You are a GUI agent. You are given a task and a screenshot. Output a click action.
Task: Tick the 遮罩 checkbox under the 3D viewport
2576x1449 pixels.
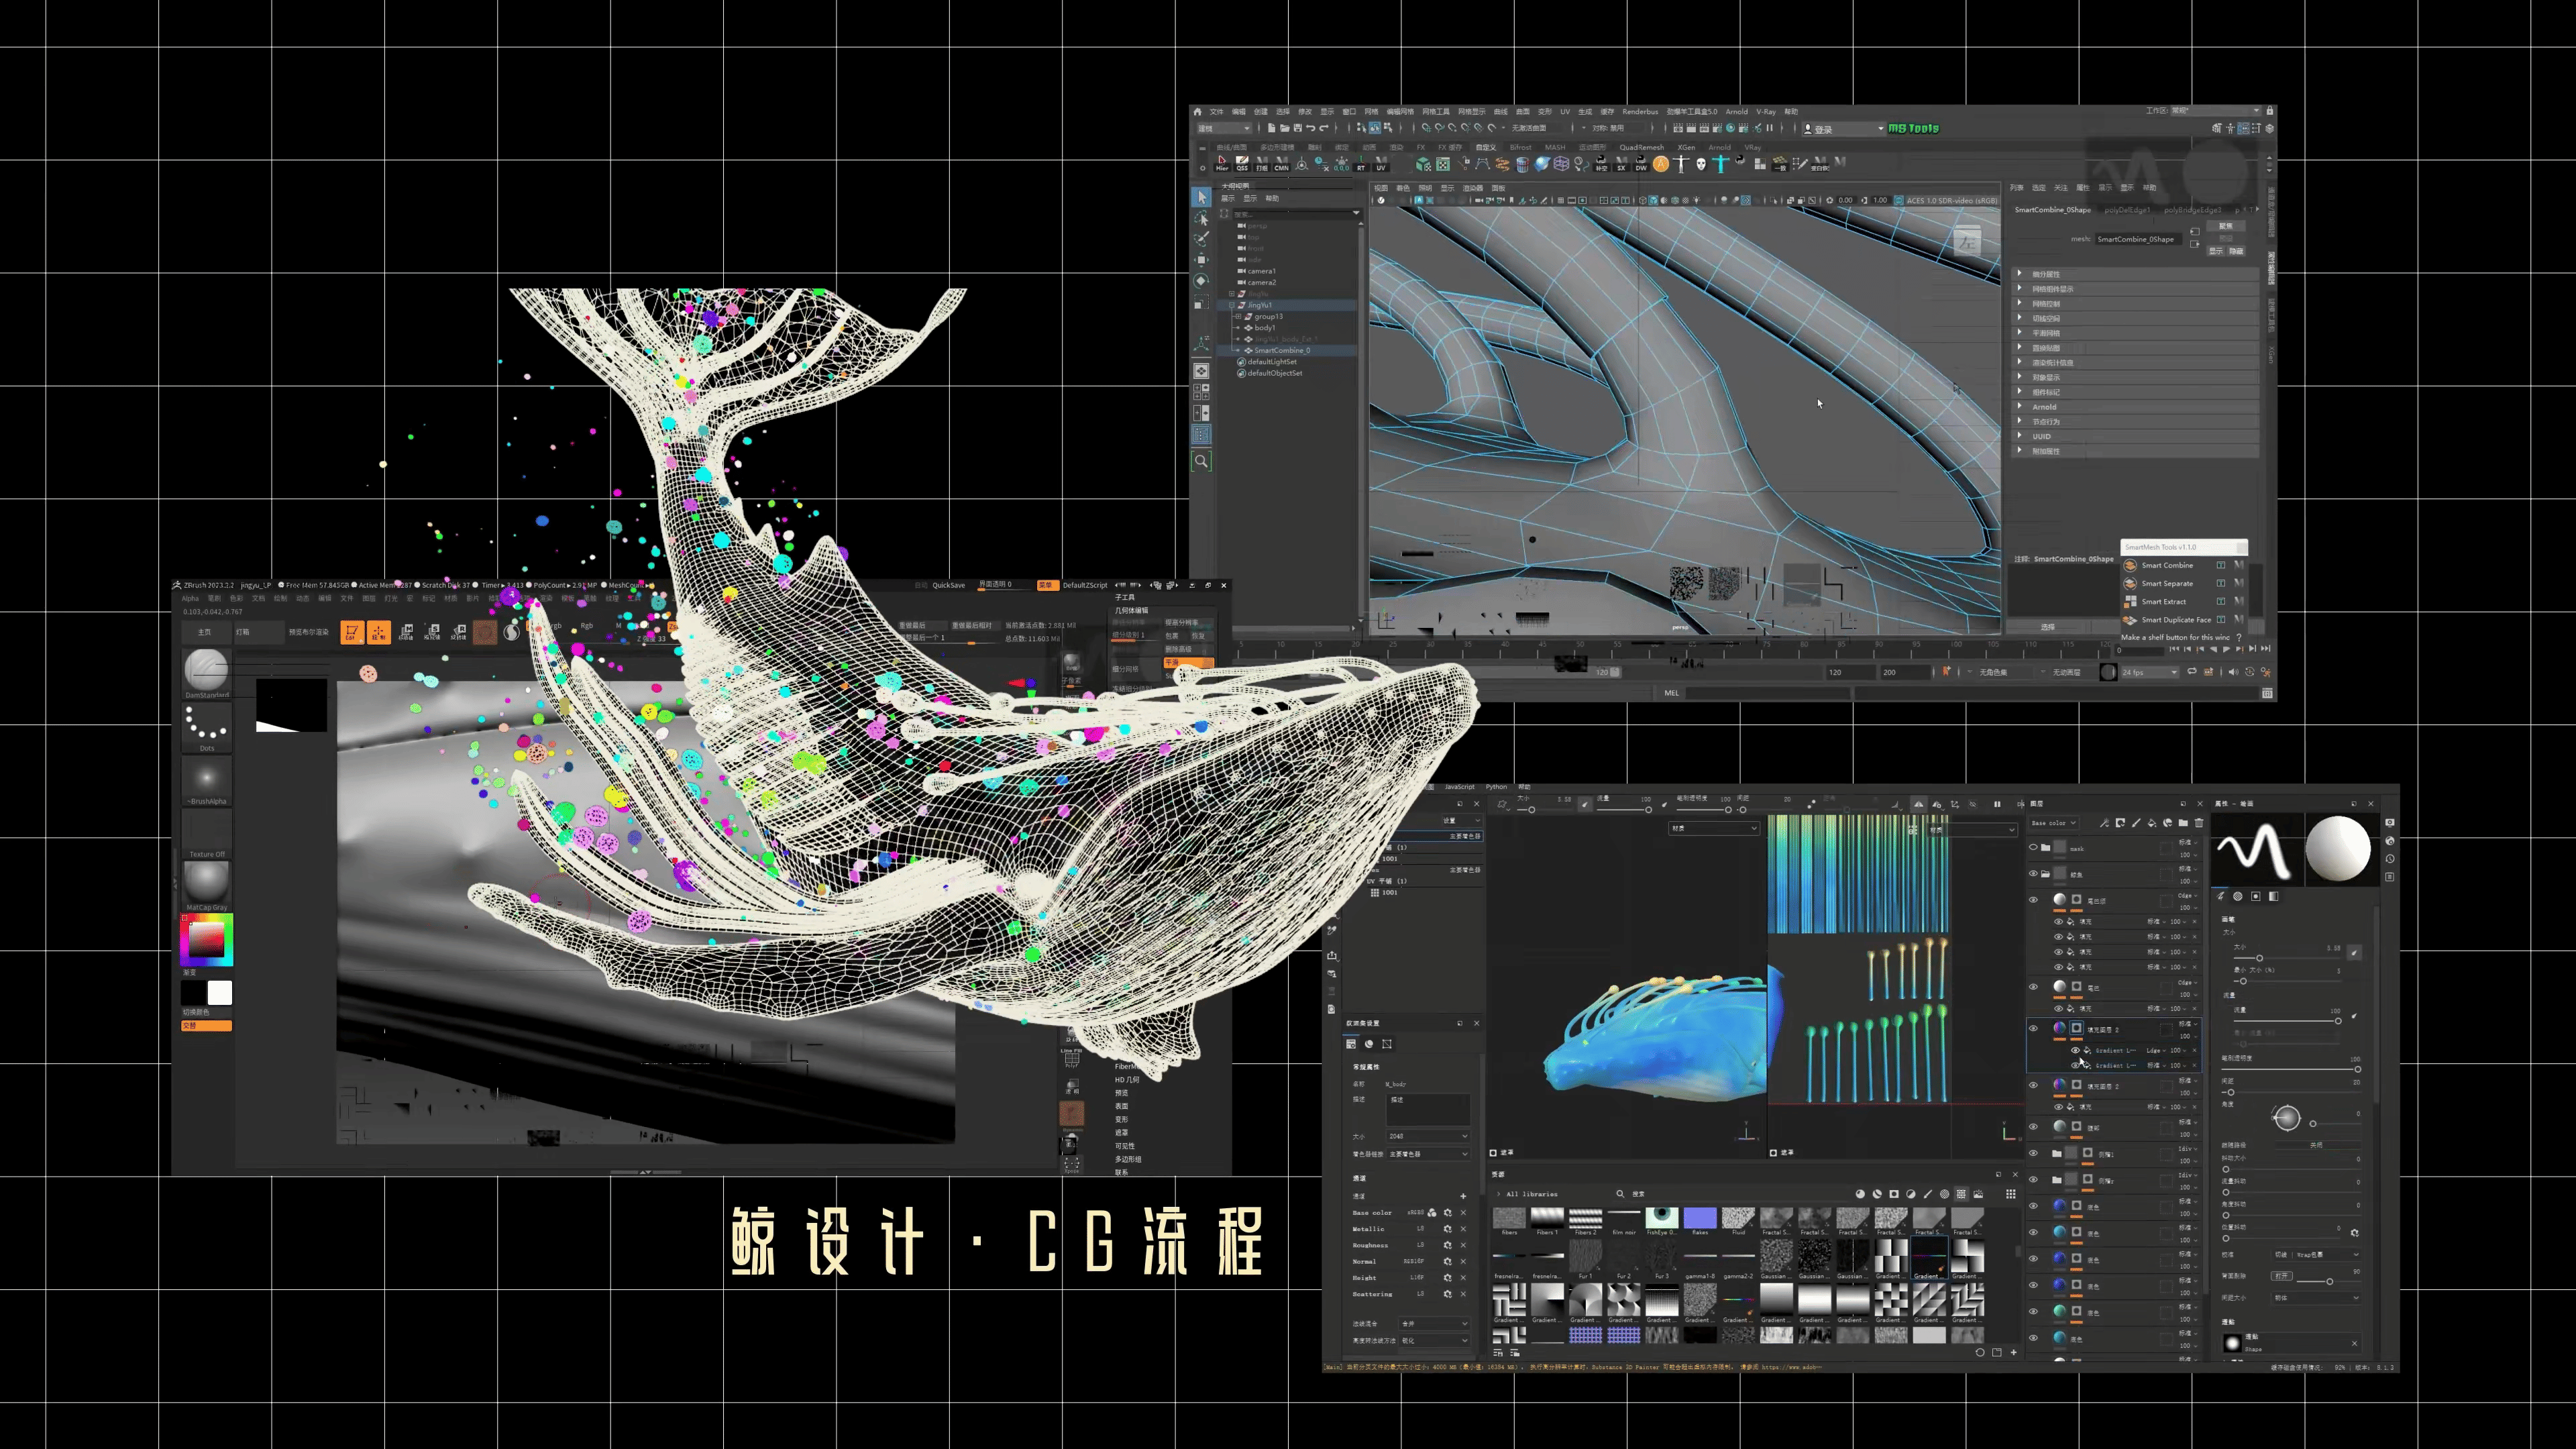pyautogui.click(x=1493, y=1153)
